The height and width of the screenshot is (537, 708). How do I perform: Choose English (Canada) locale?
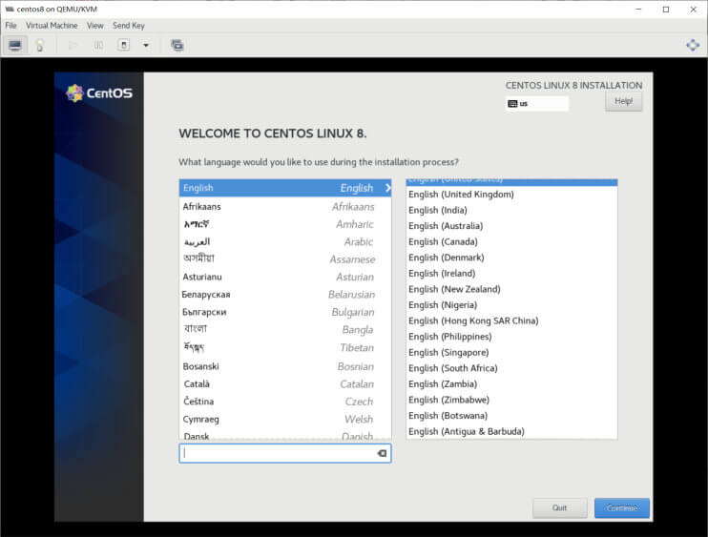pos(511,242)
